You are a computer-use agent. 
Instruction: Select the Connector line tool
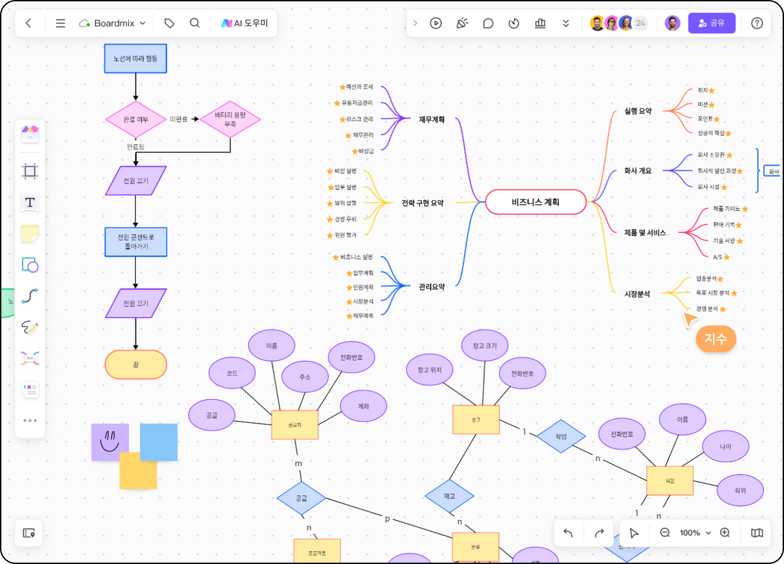pyautogui.click(x=30, y=296)
